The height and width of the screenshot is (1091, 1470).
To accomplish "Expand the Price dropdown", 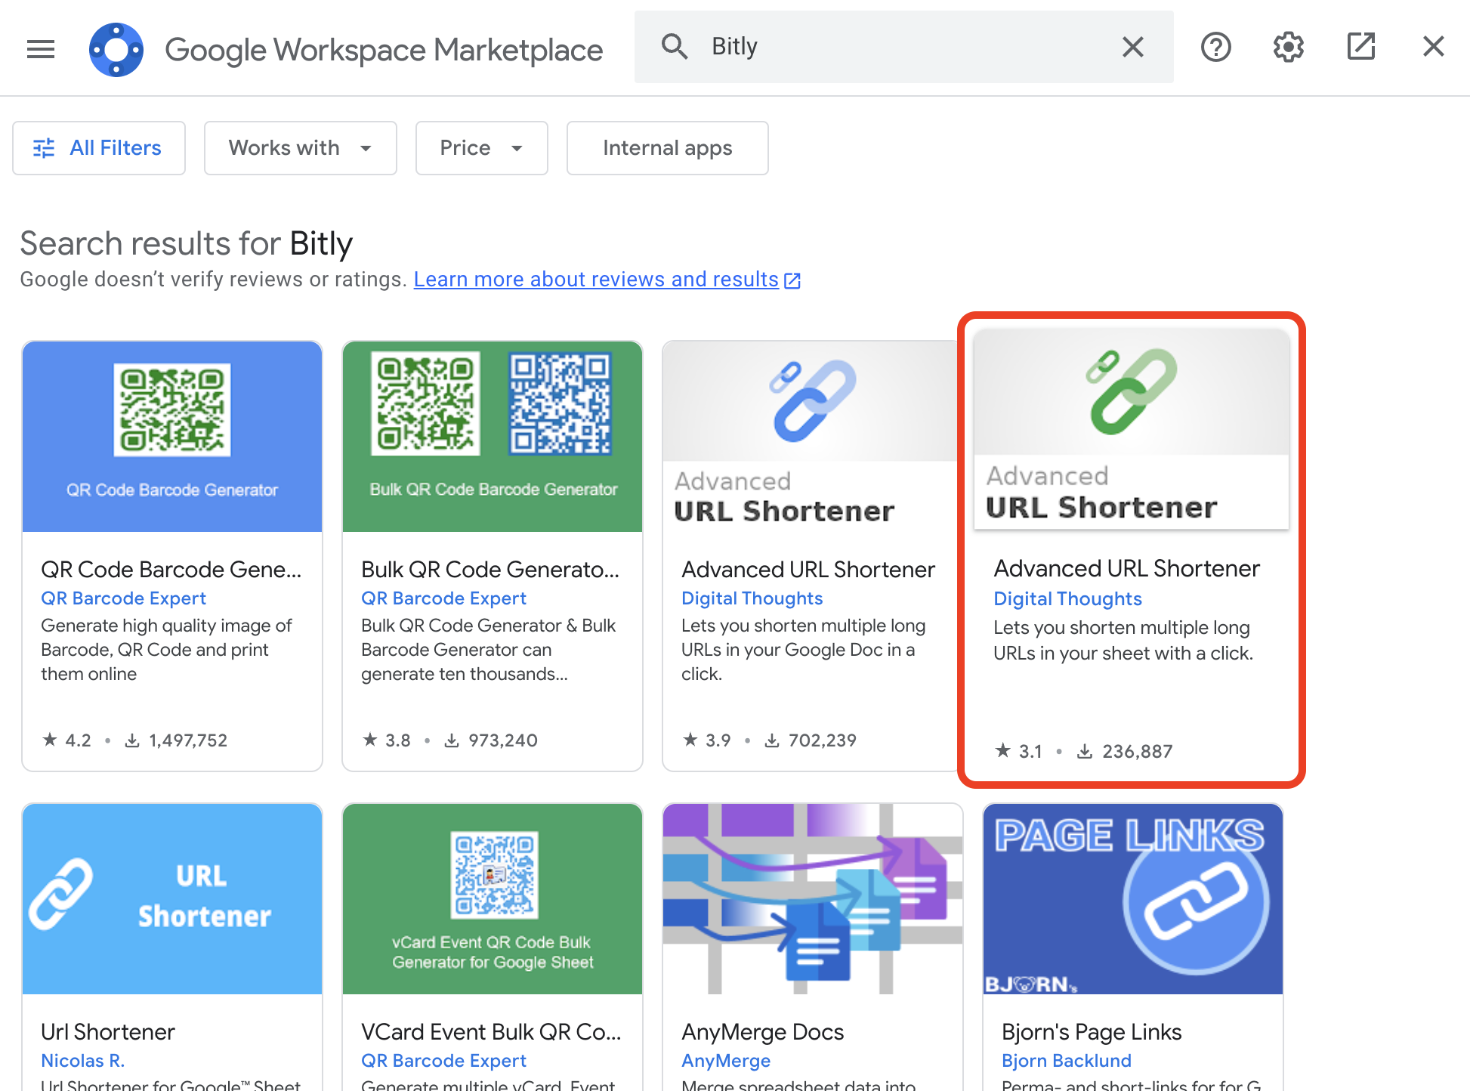I will [x=481, y=148].
